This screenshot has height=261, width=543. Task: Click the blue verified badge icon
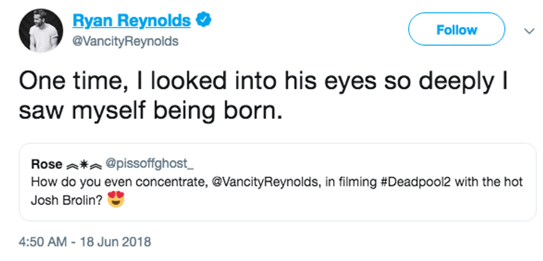(203, 21)
